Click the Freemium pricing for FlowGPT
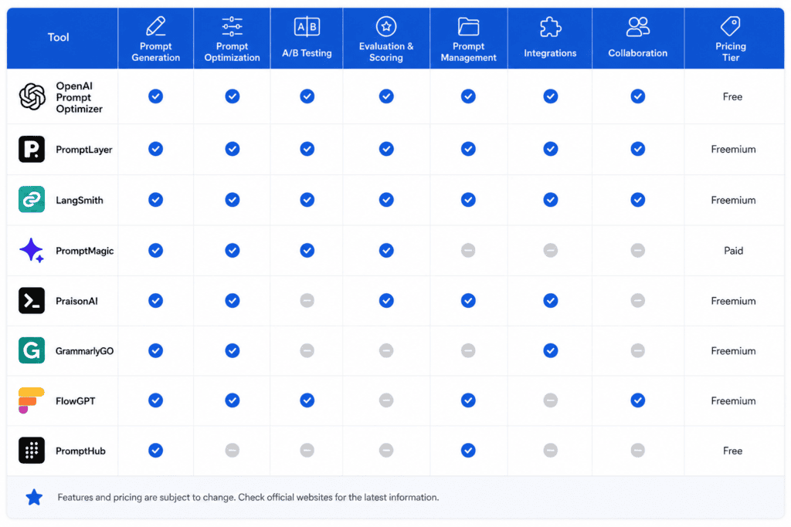Image resolution: width=791 pixels, height=527 pixels. tap(733, 400)
